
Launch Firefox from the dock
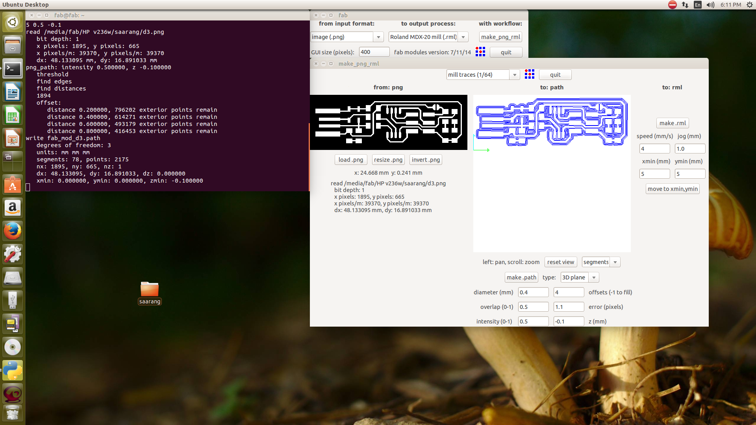(x=13, y=231)
